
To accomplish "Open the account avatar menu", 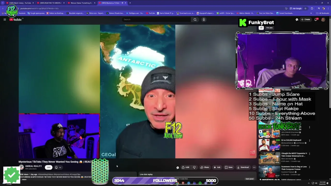I will [x=323, y=19].
